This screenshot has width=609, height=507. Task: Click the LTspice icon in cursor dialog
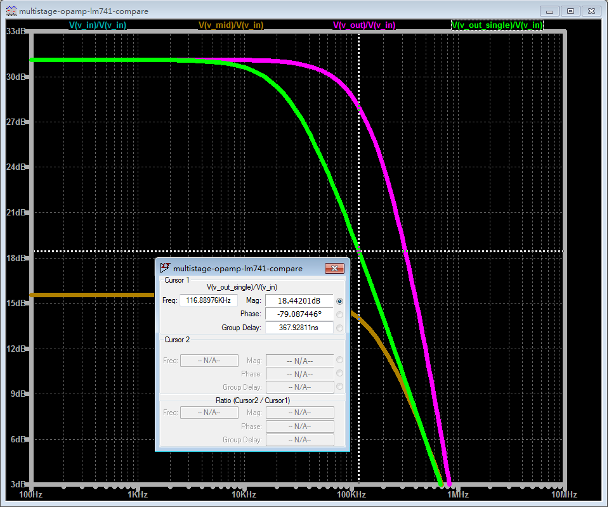(165, 268)
